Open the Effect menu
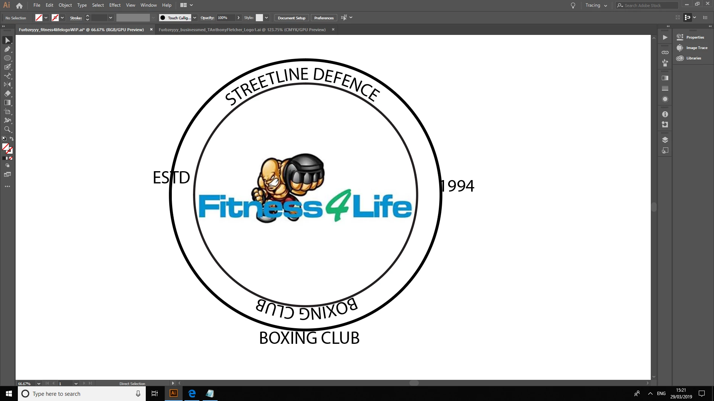This screenshot has width=714, height=401. (115, 5)
